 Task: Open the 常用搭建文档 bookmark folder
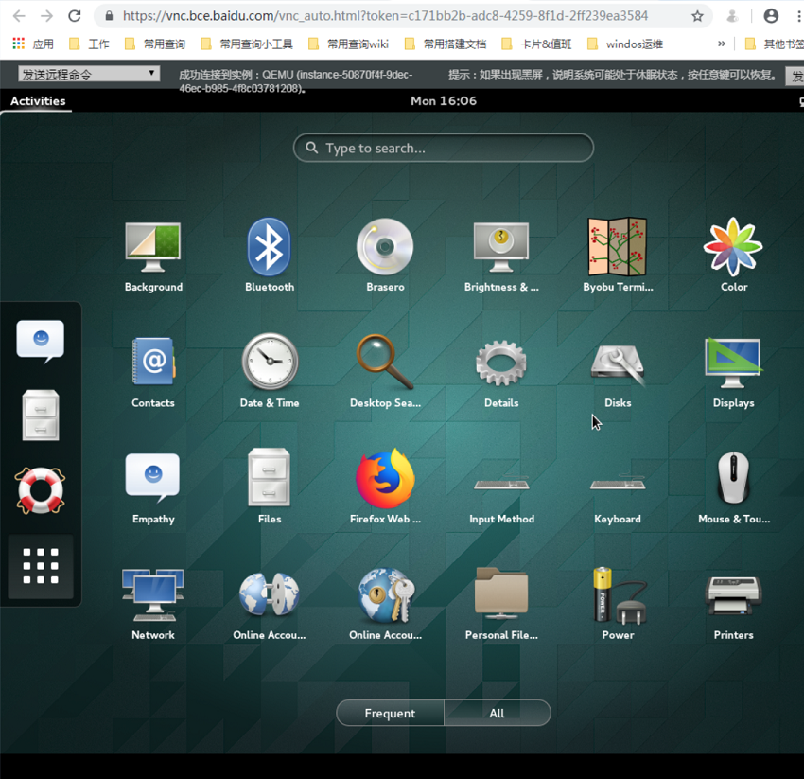pos(446,44)
